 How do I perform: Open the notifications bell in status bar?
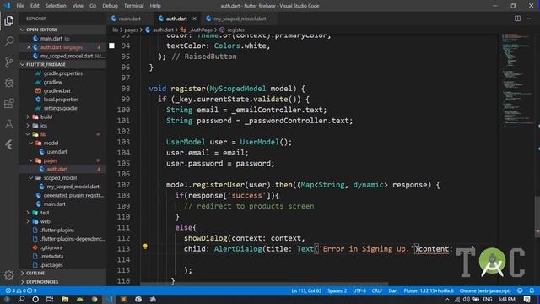point(532,290)
